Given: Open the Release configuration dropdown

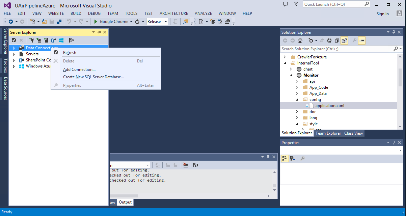Looking at the screenshot, I should pyautogui.click(x=157, y=22).
